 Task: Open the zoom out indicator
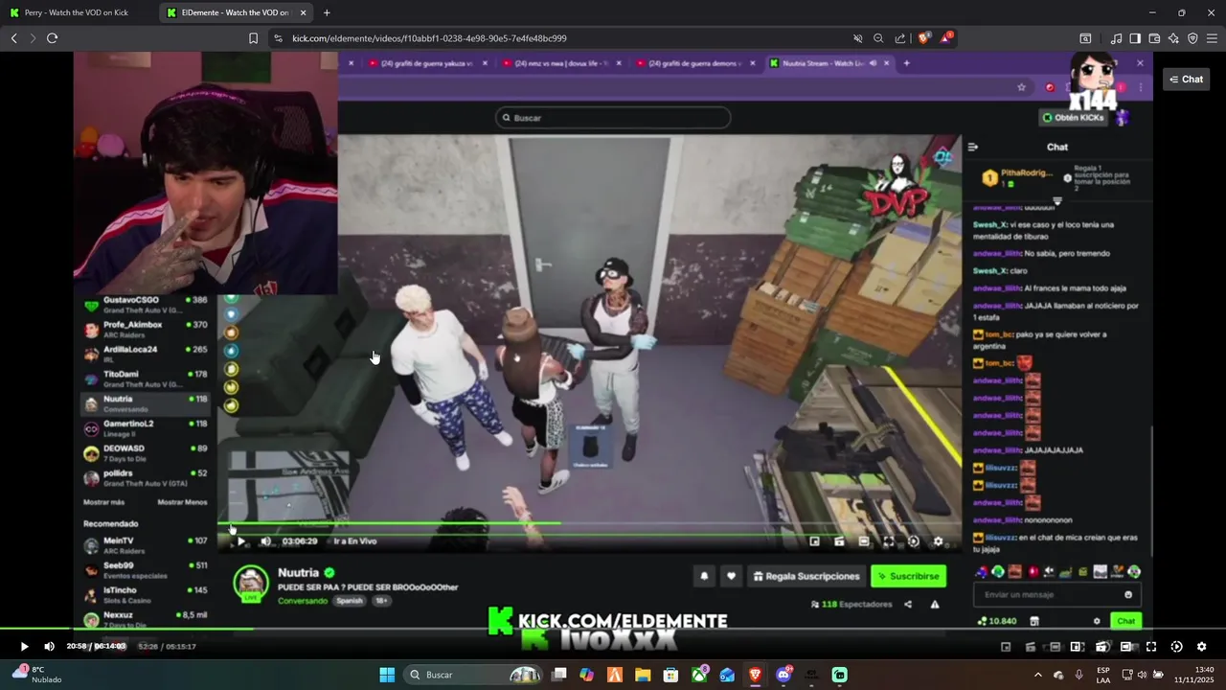pos(878,38)
